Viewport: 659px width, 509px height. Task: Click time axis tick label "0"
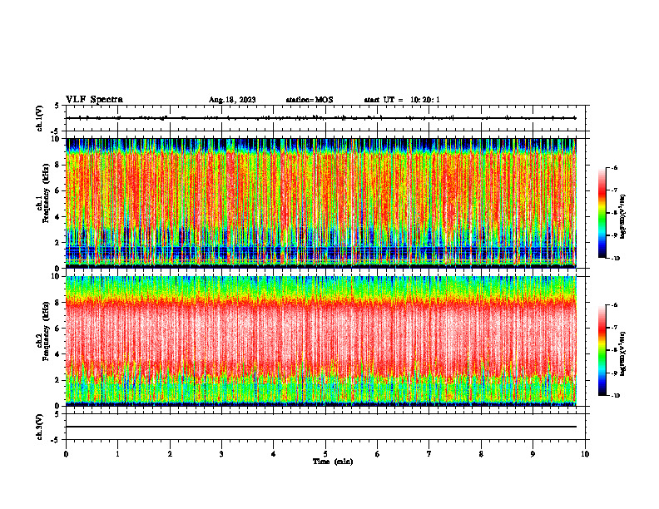click(66, 454)
